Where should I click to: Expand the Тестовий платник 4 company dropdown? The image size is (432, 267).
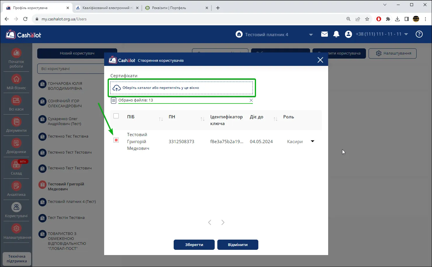[311, 35]
